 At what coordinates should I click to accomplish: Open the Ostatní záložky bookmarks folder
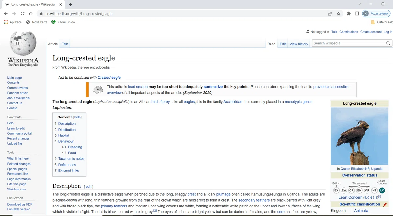tap(382, 22)
